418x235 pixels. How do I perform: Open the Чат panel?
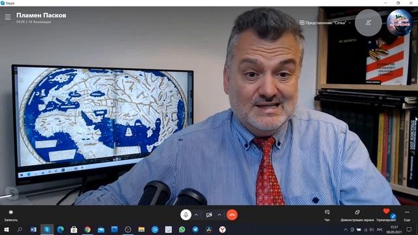click(x=327, y=215)
